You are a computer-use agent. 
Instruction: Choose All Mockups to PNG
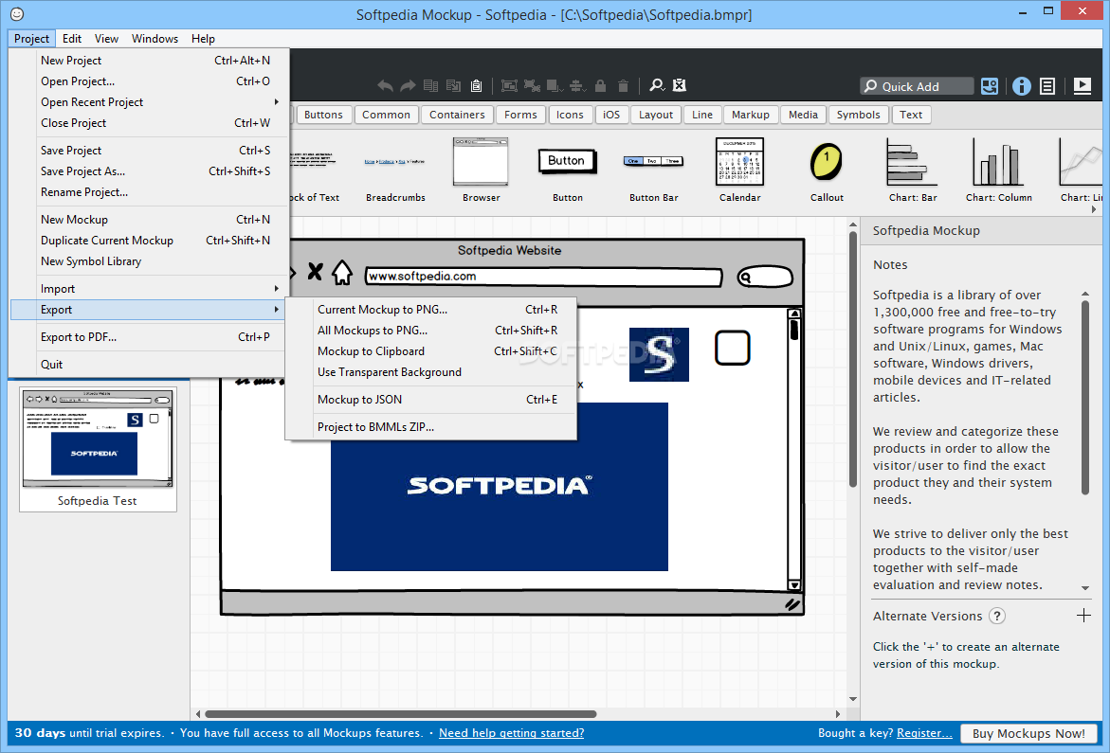pyautogui.click(x=430, y=331)
